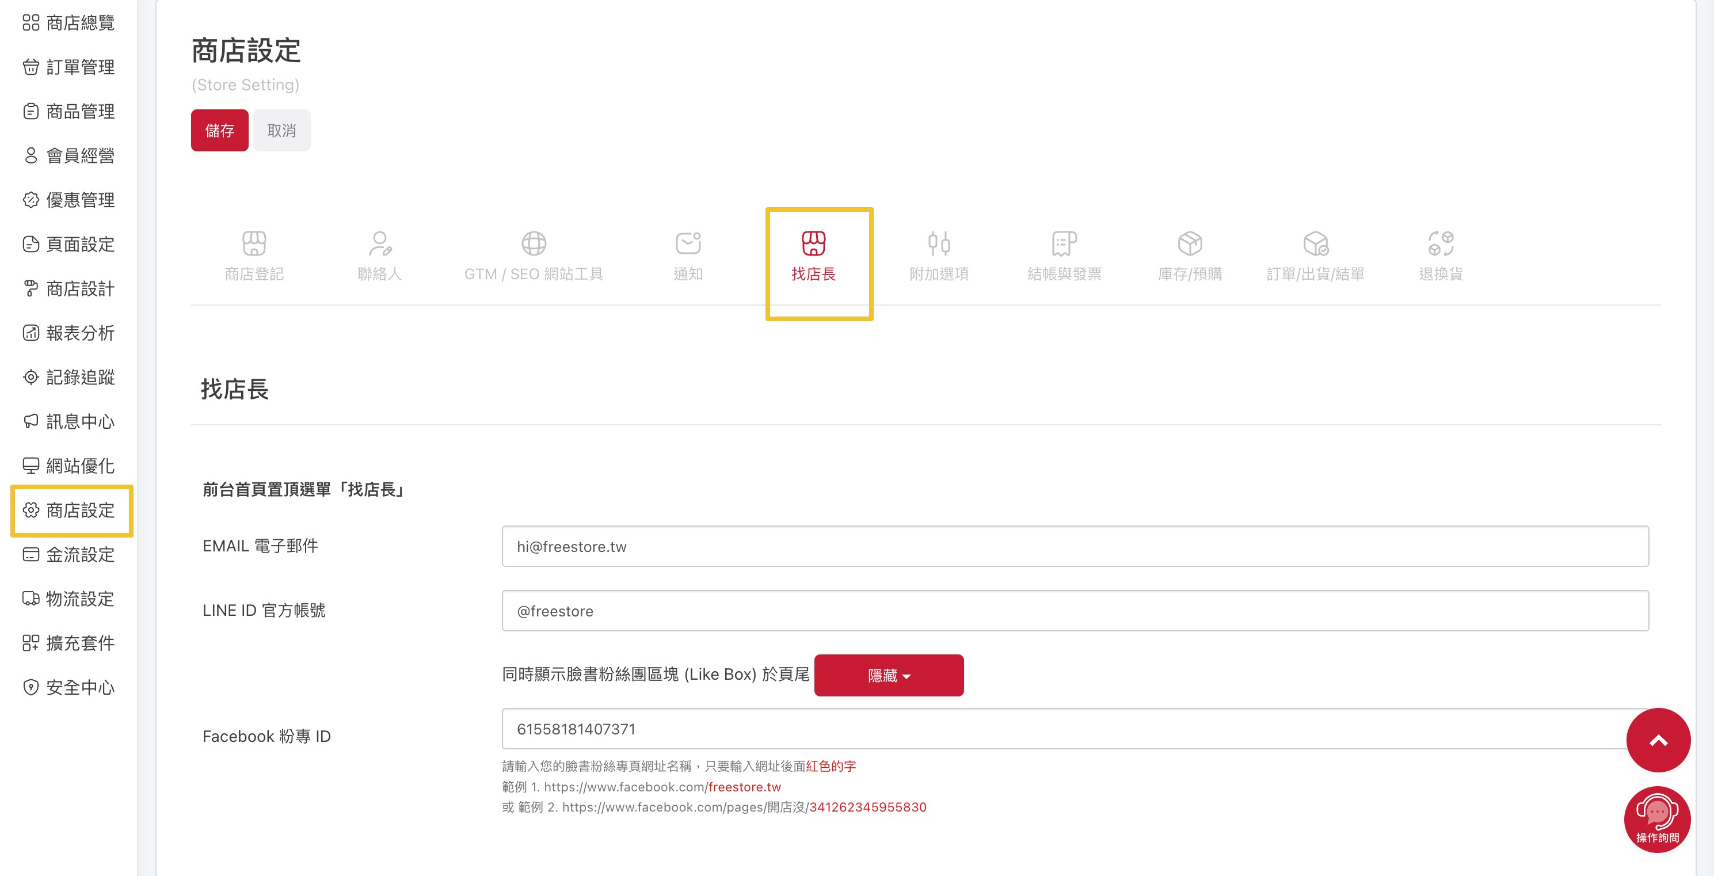Click the 退換貨 exchange icon
This screenshot has height=876, width=1714.
1441,243
